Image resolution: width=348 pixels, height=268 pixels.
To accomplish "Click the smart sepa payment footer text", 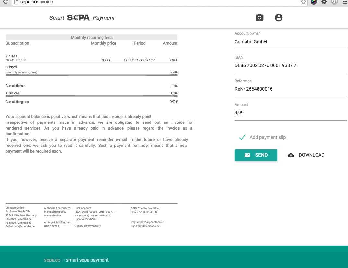I will [87, 260].
